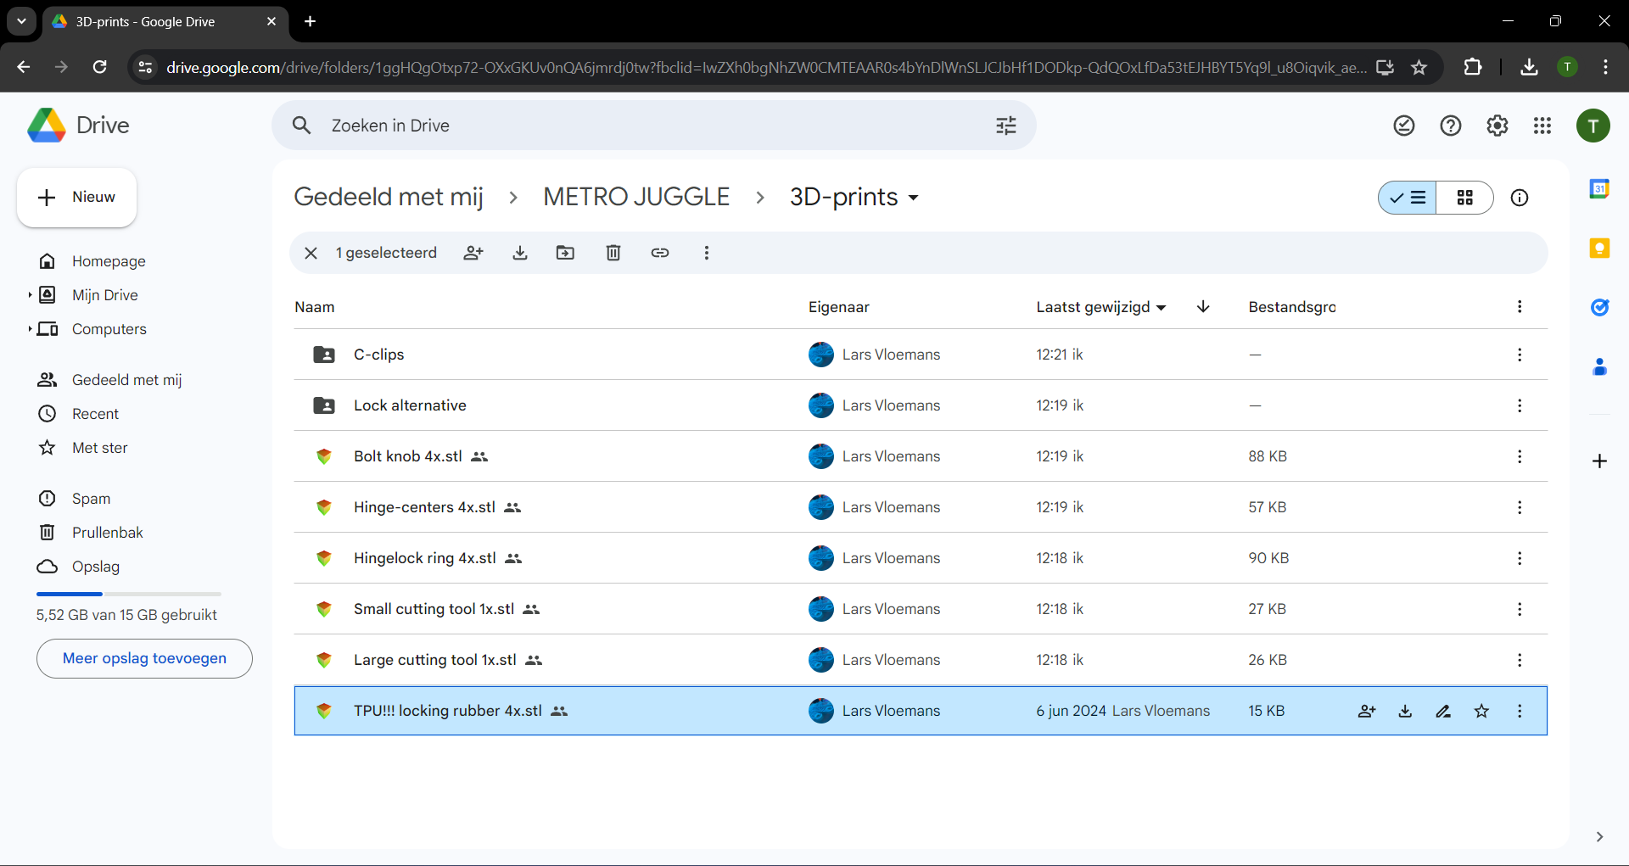
Task: Open more actions for TPU!!! locking rubber row
Action: tap(1520, 711)
